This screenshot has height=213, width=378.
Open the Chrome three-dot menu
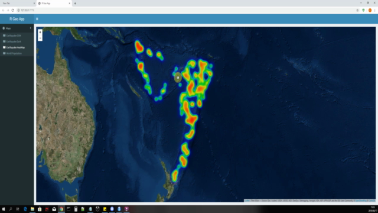coord(375,11)
